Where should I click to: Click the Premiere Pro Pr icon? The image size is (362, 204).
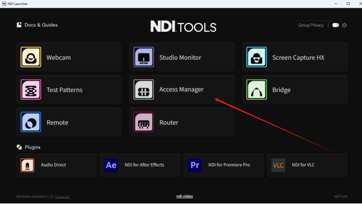[x=195, y=165]
